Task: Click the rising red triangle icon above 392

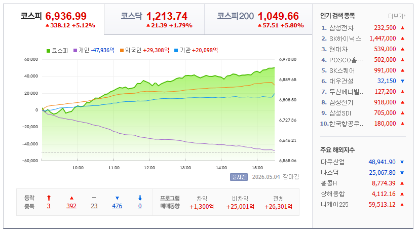Action: point(71,198)
